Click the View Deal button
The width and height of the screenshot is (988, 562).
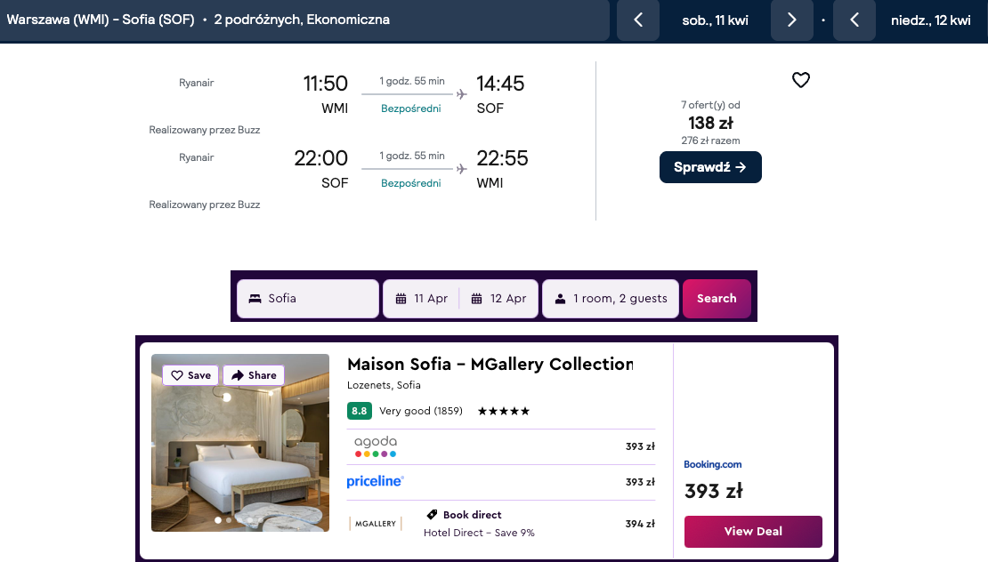[x=753, y=532]
